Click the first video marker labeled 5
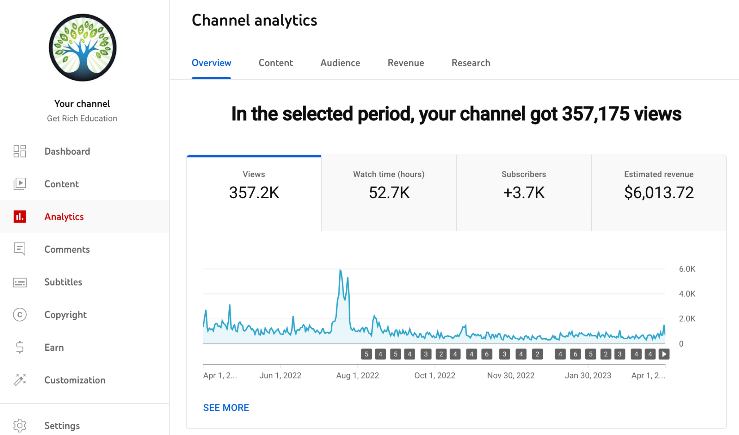The image size is (739, 435). (x=366, y=354)
